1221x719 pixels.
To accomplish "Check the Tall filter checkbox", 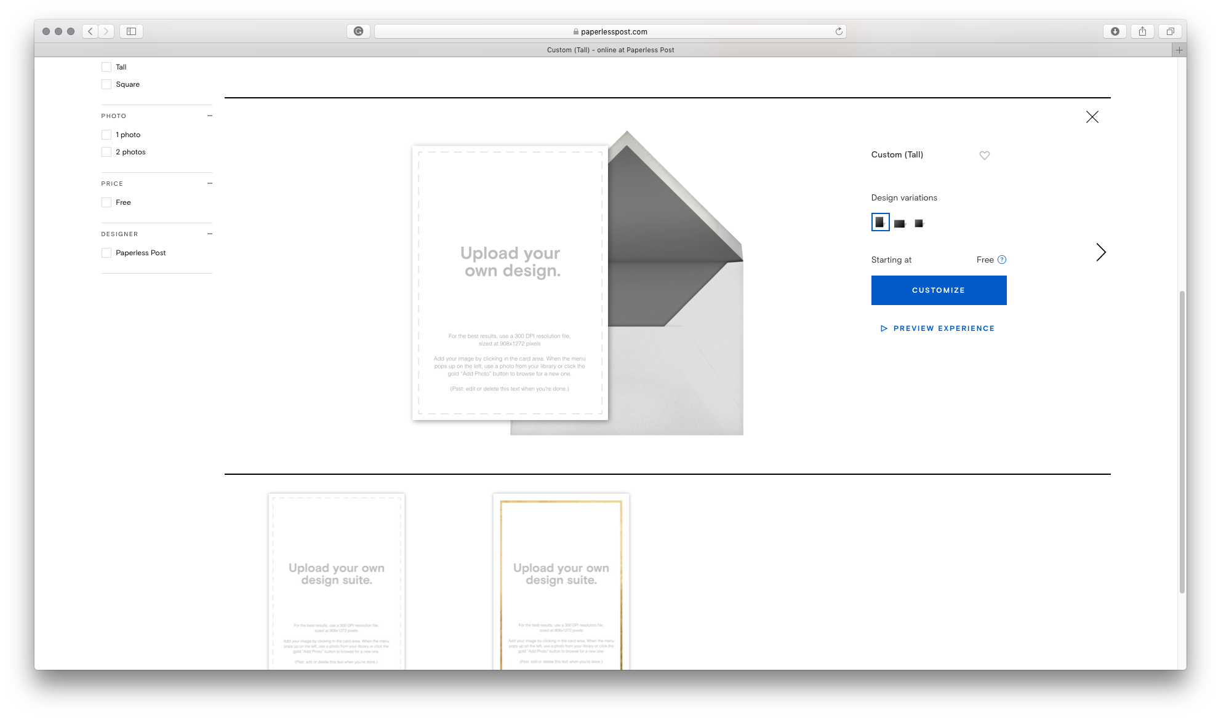I will tap(106, 67).
